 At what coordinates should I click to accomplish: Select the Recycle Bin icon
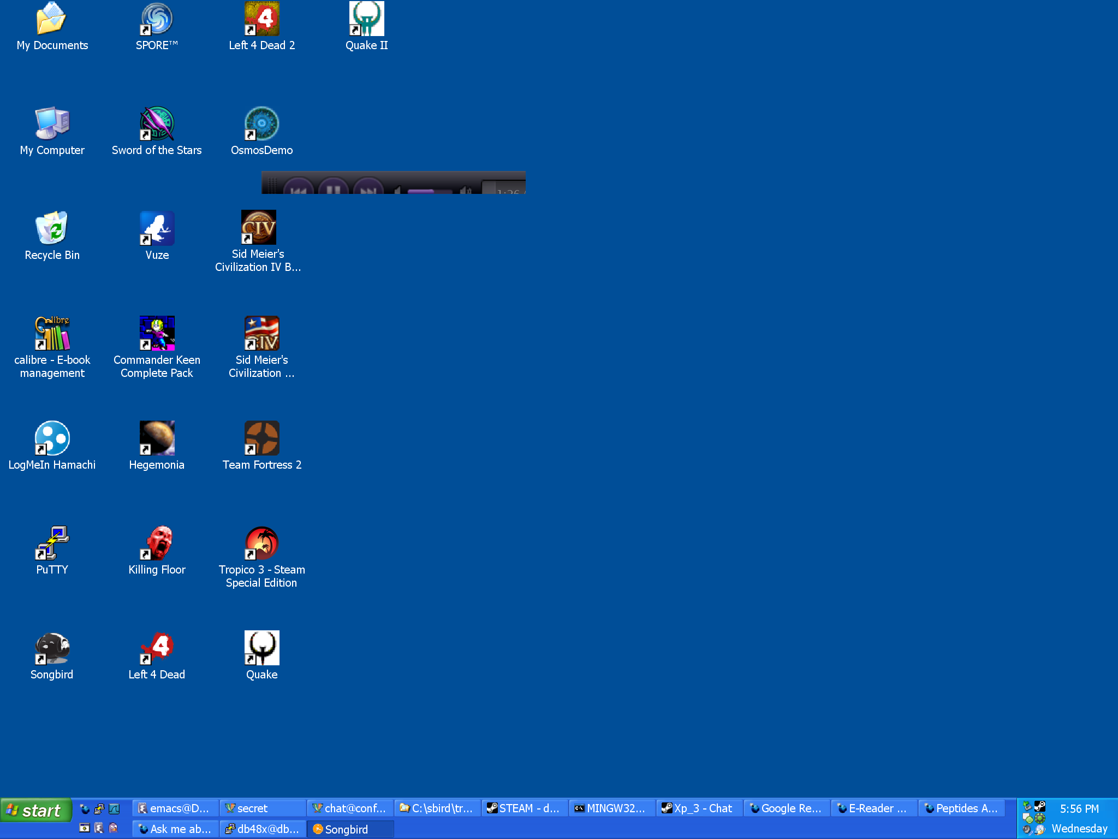(x=52, y=237)
